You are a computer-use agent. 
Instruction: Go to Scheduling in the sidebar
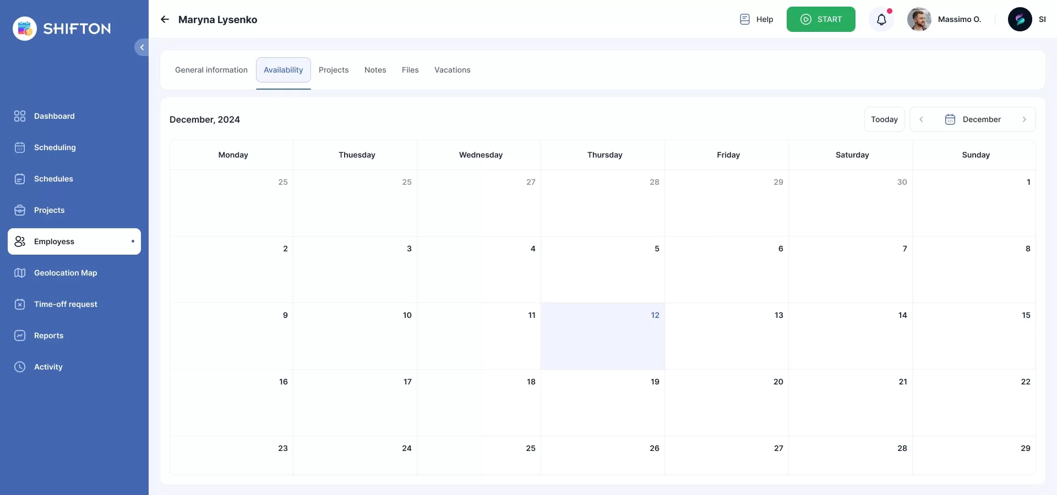coord(55,147)
